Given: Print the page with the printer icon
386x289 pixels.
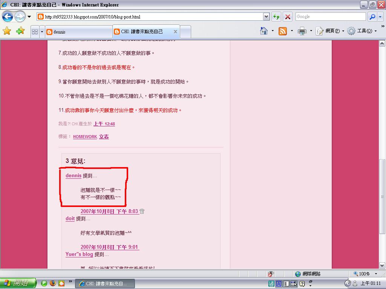Looking at the screenshot, I should pyautogui.click(x=302, y=31).
